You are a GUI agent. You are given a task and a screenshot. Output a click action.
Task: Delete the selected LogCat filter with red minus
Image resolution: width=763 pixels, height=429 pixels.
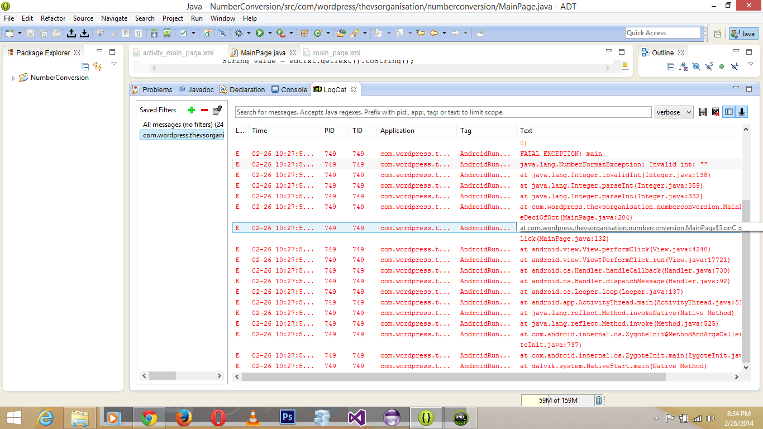pyautogui.click(x=204, y=110)
